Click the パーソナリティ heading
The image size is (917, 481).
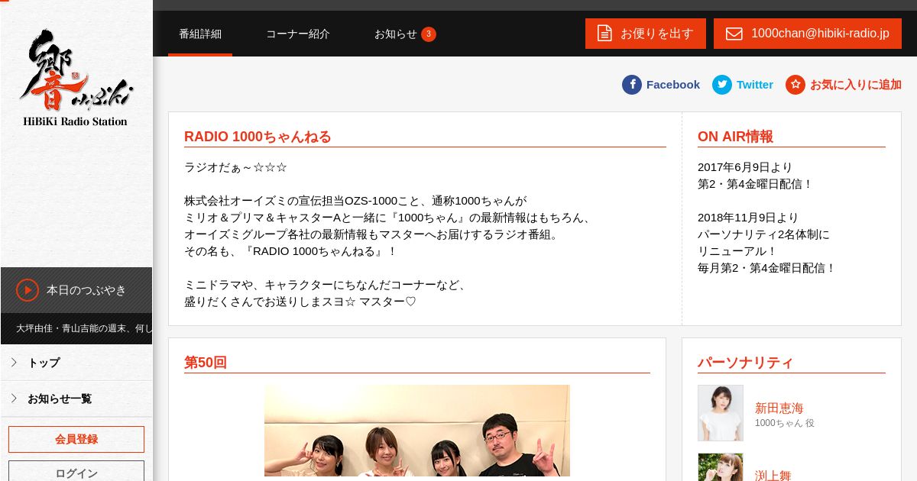coord(746,363)
